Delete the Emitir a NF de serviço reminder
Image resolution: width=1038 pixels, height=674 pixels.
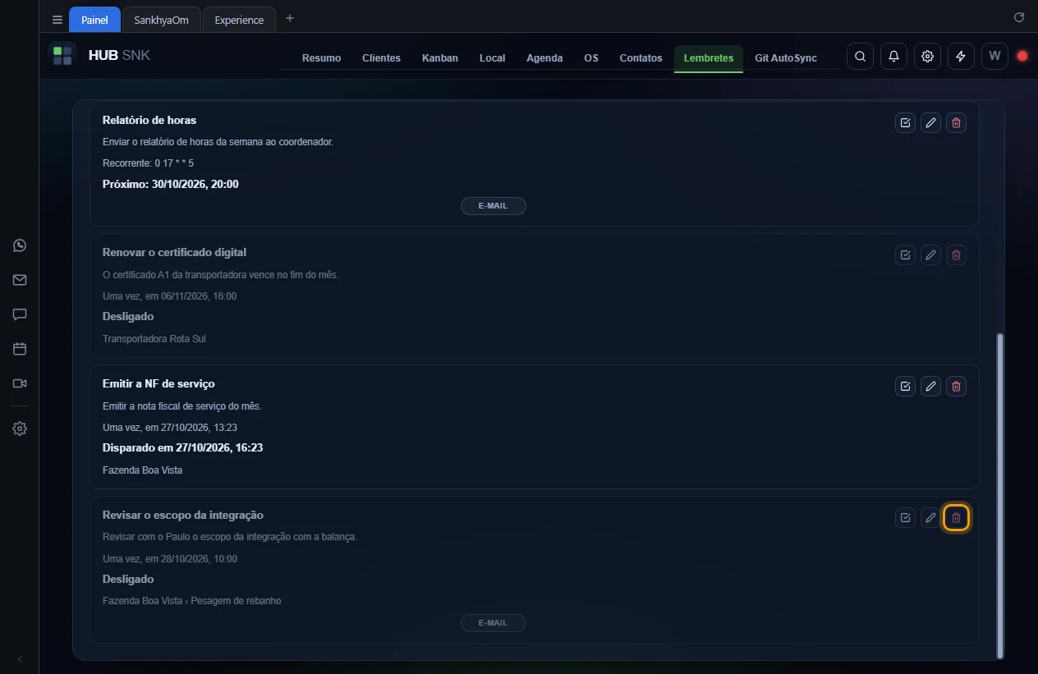coord(956,386)
